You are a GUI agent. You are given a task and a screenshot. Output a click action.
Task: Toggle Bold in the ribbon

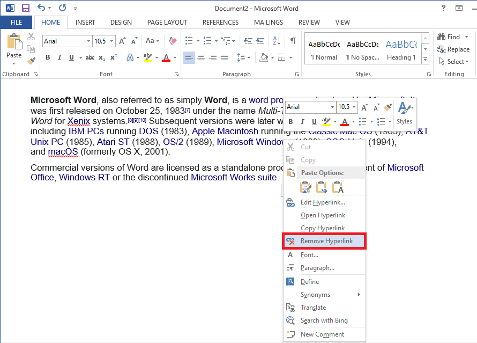coord(48,57)
